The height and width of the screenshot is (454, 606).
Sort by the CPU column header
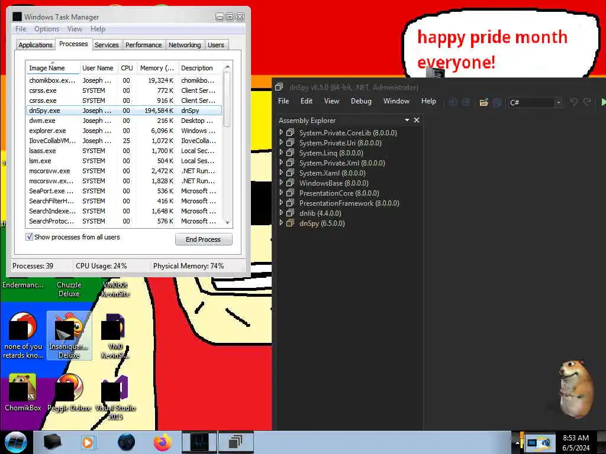pos(127,68)
